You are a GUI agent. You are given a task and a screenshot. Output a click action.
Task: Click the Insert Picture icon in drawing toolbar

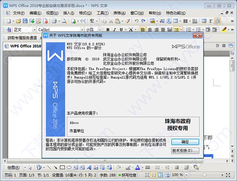pyautogui.click(x=96, y=167)
